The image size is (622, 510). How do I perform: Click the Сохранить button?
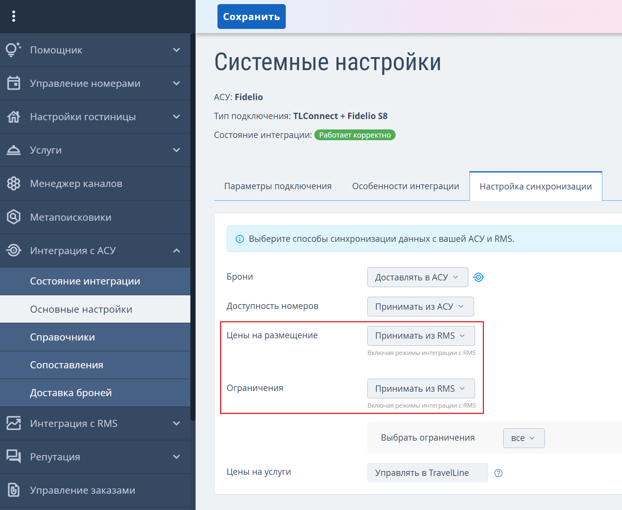point(251,17)
